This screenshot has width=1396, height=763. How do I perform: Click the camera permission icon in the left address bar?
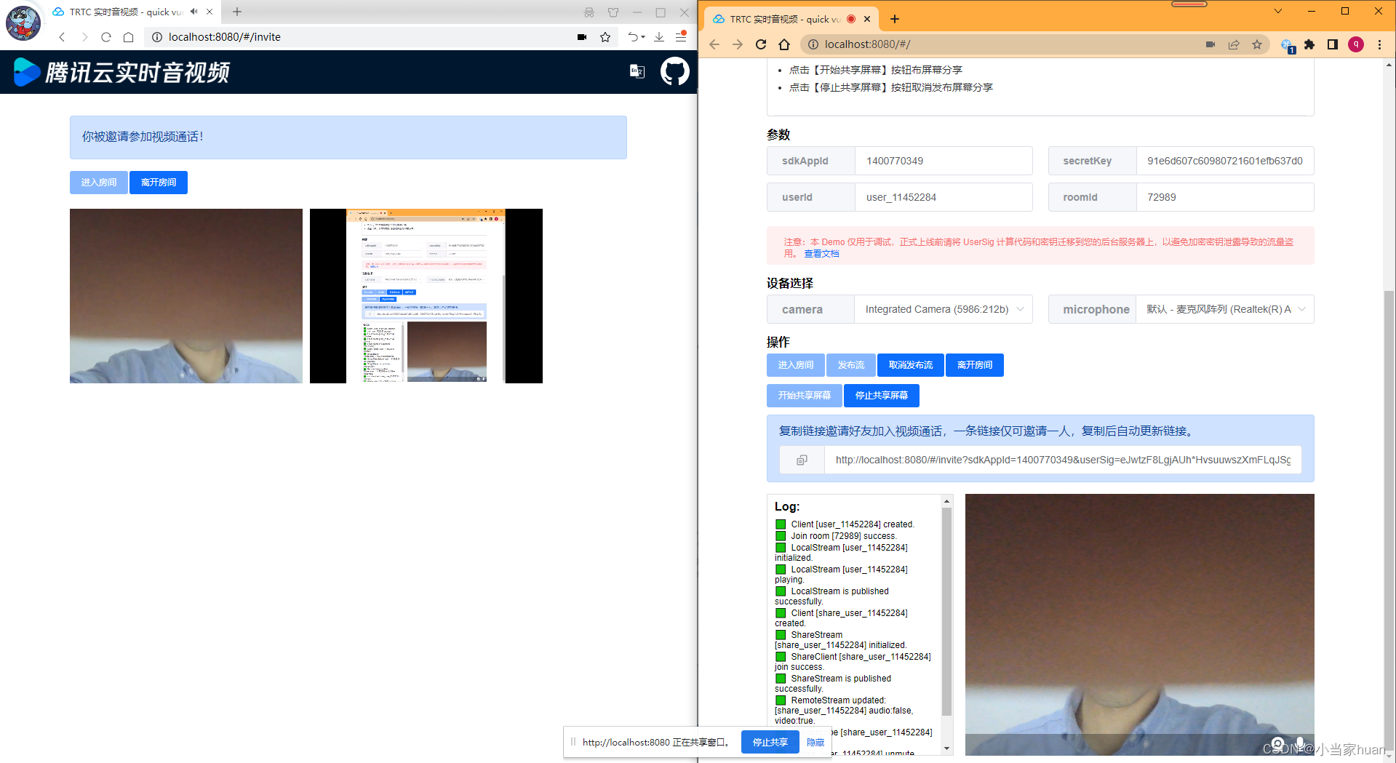coord(582,37)
